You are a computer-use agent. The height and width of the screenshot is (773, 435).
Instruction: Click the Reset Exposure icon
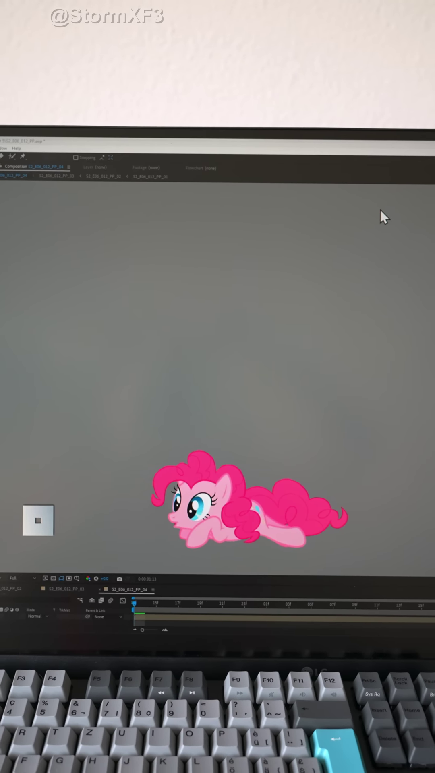[96, 579]
